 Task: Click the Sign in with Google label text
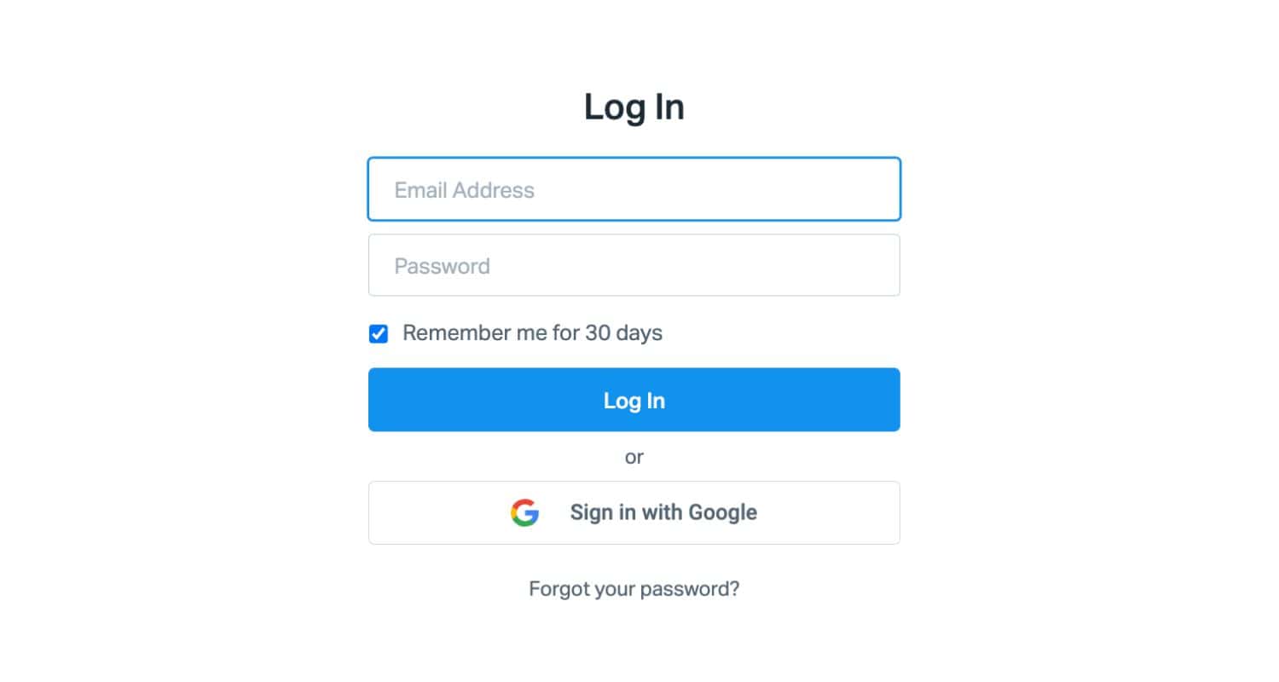(x=663, y=512)
